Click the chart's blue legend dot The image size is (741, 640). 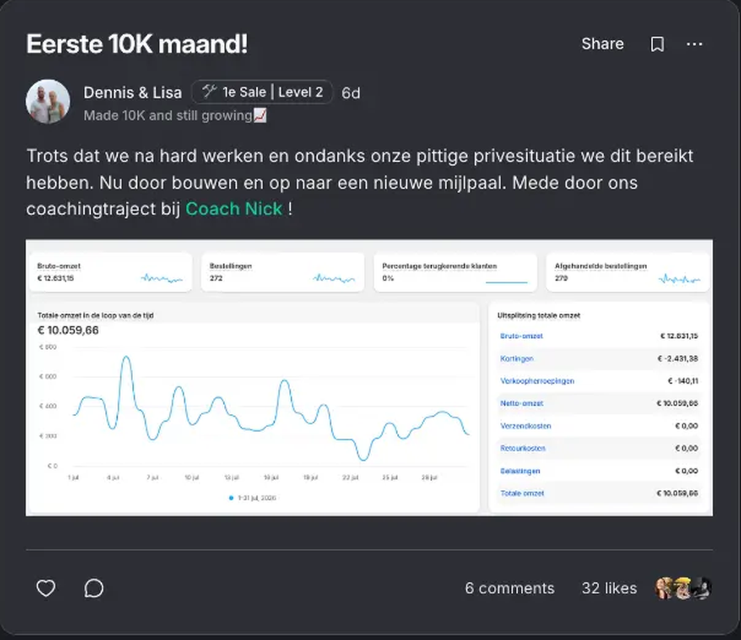click(231, 498)
